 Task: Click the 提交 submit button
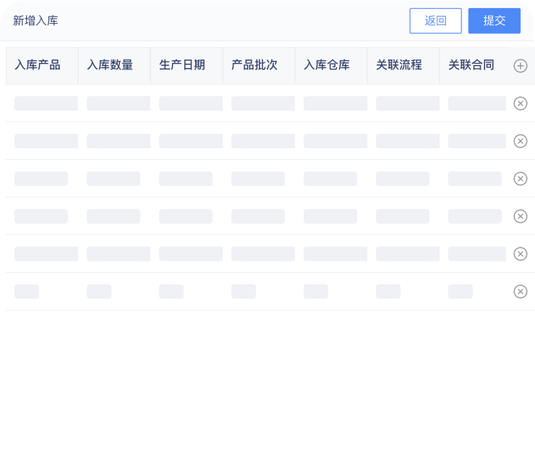pyautogui.click(x=494, y=21)
